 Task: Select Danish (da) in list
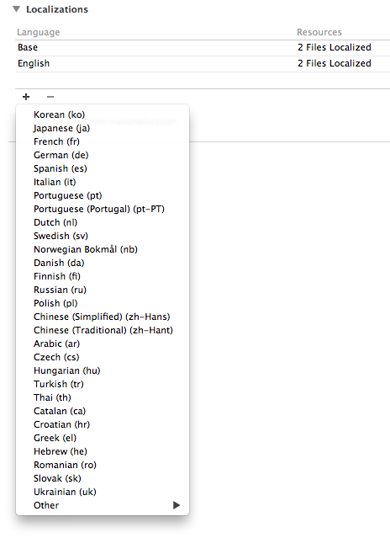(103, 263)
